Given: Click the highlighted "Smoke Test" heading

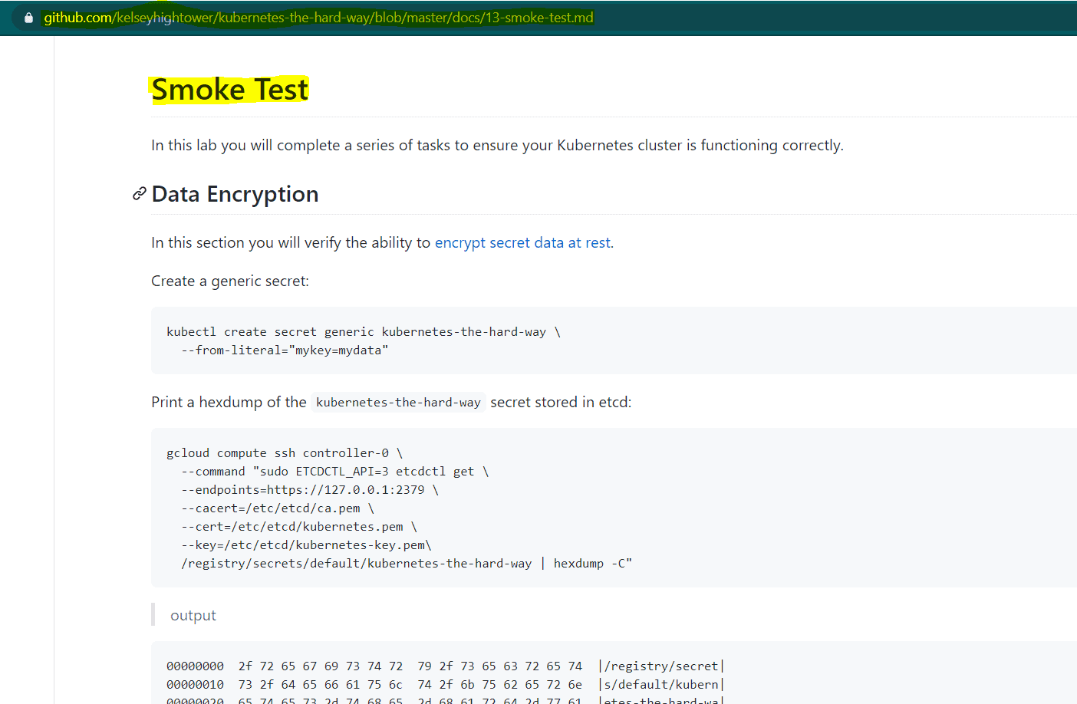Looking at the screenshot, I should point(229,90).
